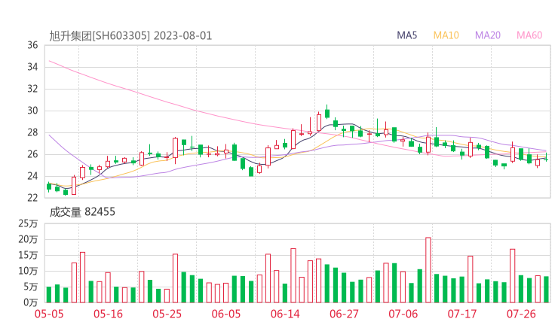Click the 07-26 date axis label
558x331 pixels.
(521, 314)
